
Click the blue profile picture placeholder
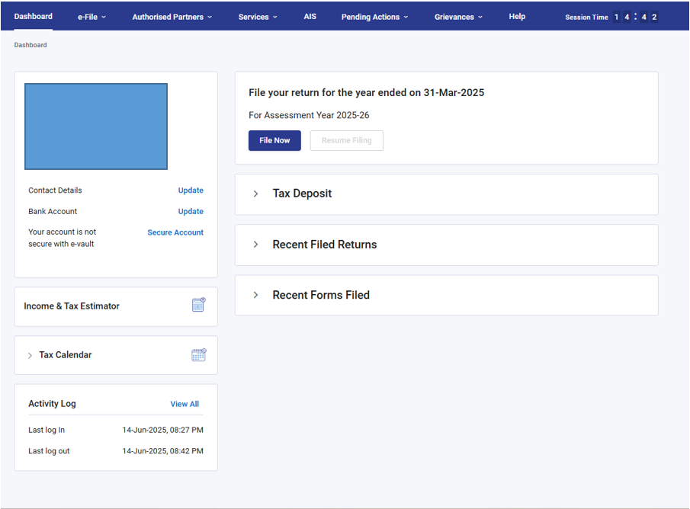click(96, 126)
